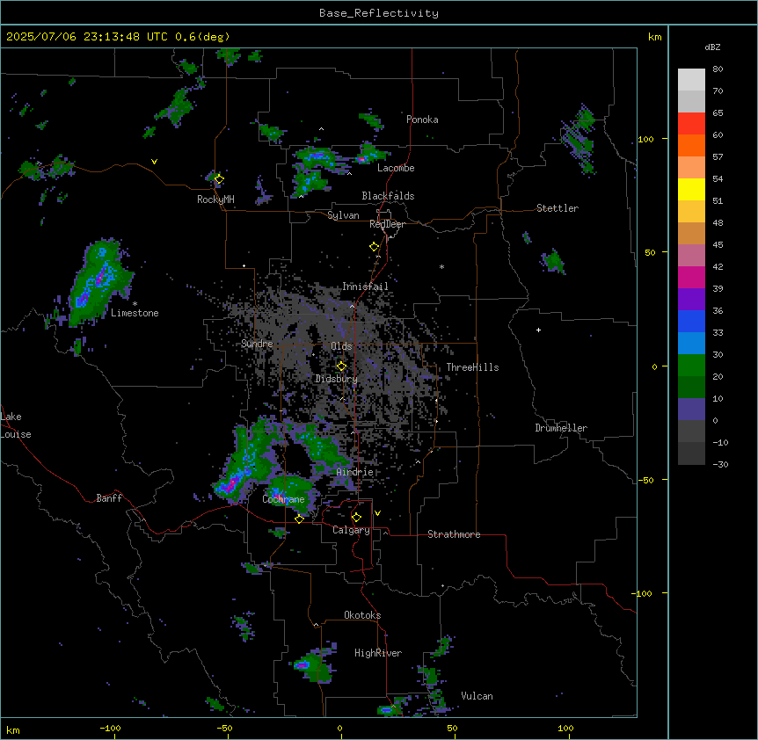758x740 pixels.
Task: Click the Ponoka city label
Action: coord(422,120)
